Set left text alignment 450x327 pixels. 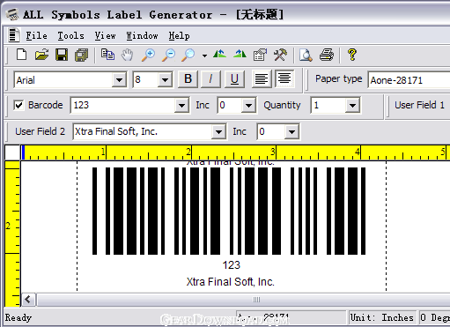pos(262,78)
